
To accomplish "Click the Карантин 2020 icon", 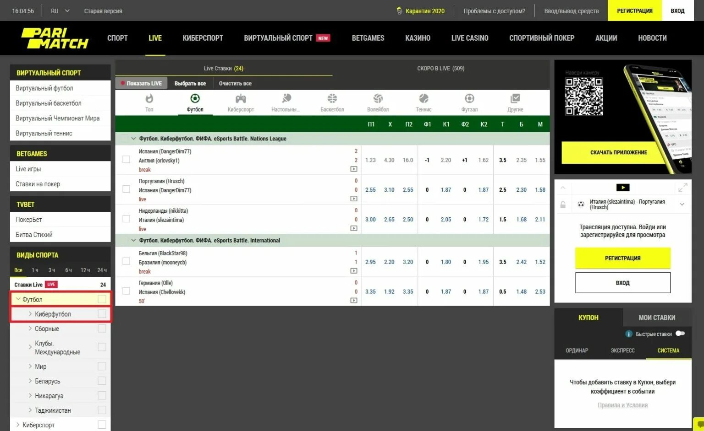I will click(399, 11).
